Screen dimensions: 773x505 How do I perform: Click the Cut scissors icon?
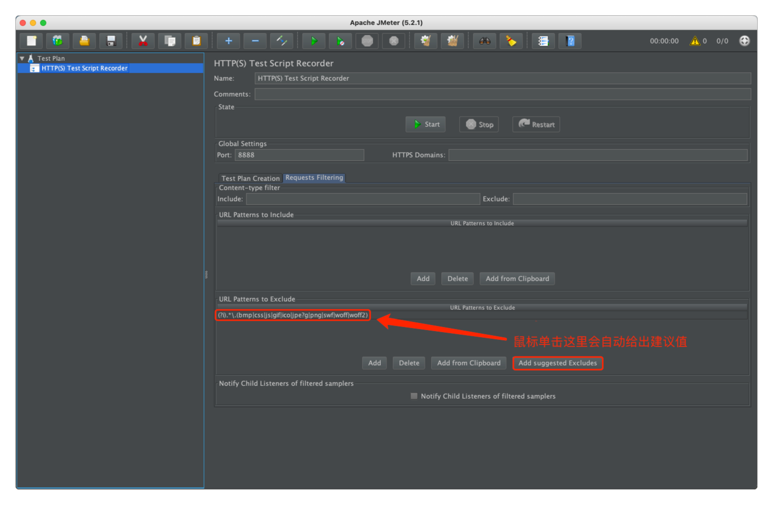tap(143, 41)
